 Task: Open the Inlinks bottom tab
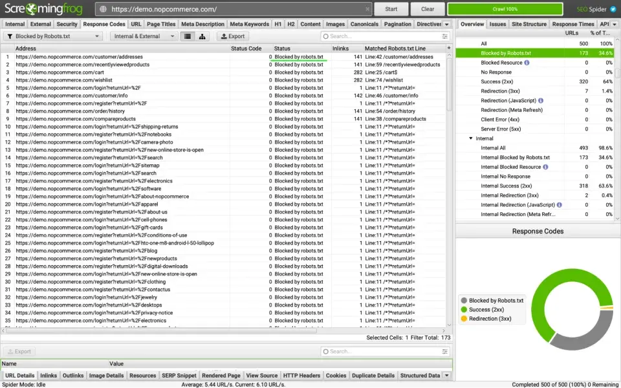[x=49, y=375]
